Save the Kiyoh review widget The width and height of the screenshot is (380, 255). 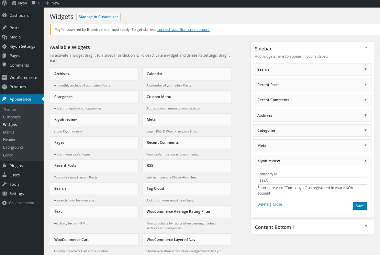(x=360, y=206)
